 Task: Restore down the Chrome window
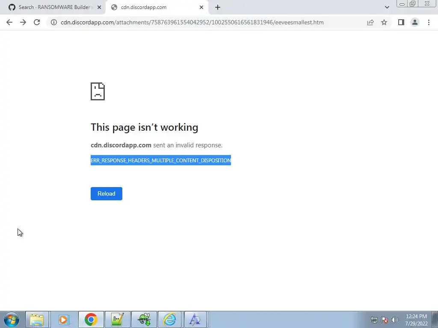click(412, 3)
